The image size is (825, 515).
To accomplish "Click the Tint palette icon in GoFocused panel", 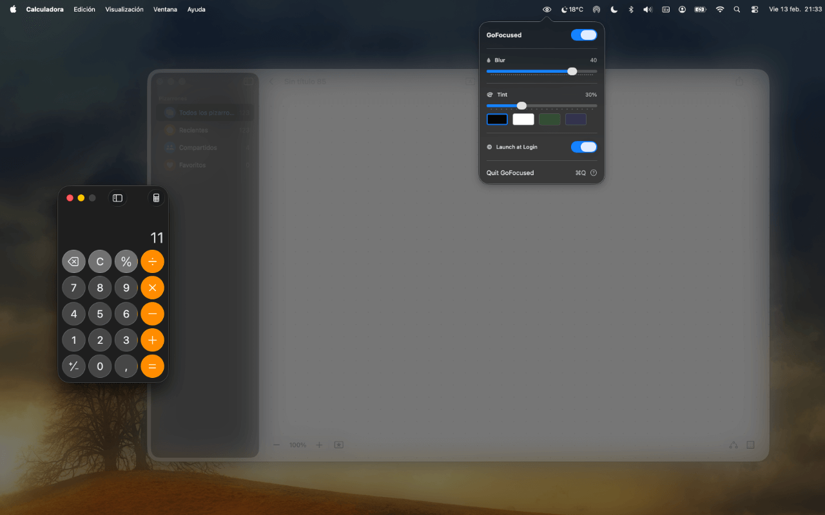I will [489, 95].
